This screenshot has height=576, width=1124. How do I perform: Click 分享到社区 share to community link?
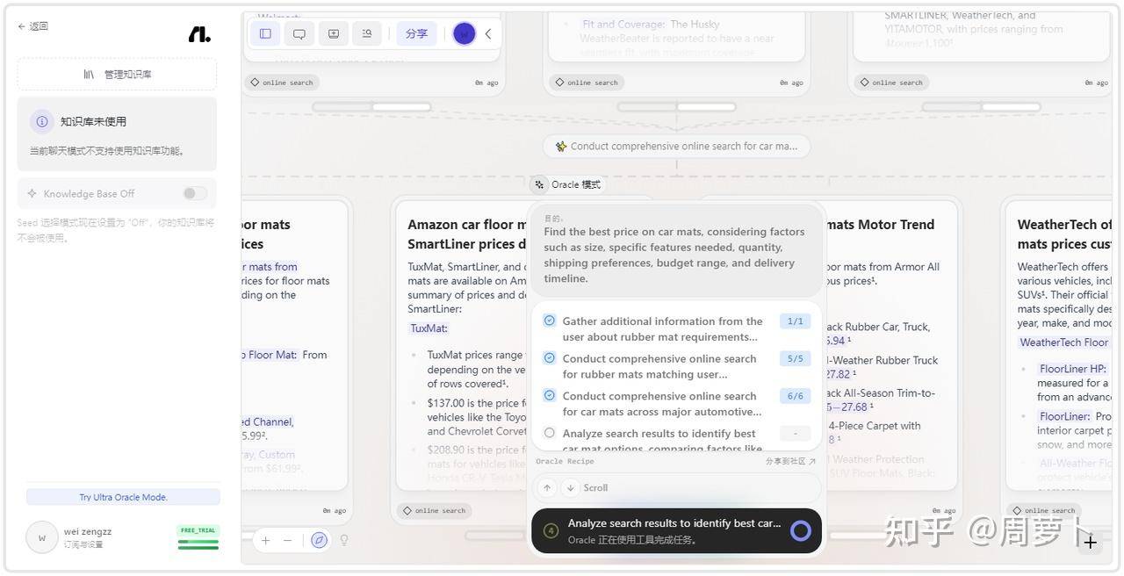pyautogui.click(x=790, y=461)
